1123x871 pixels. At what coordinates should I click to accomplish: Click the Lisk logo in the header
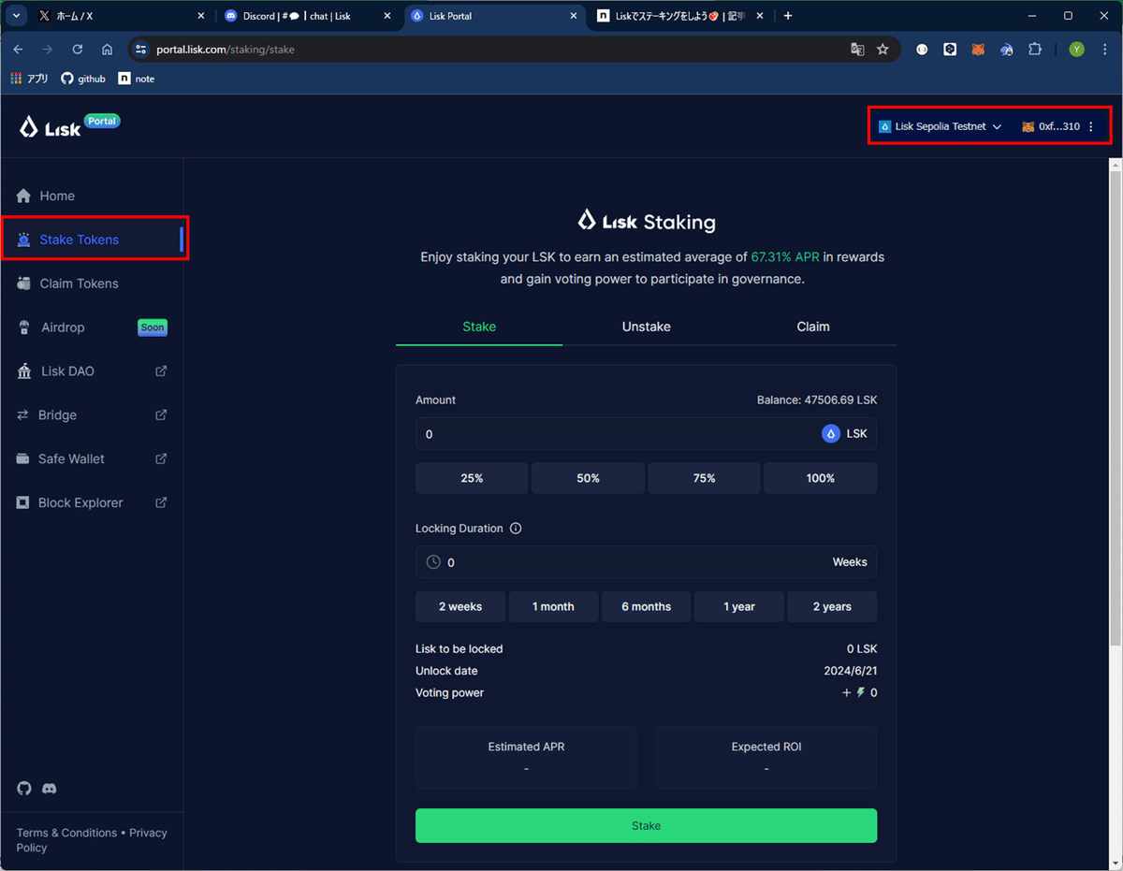pyautogui.click(x=51, y=128)
